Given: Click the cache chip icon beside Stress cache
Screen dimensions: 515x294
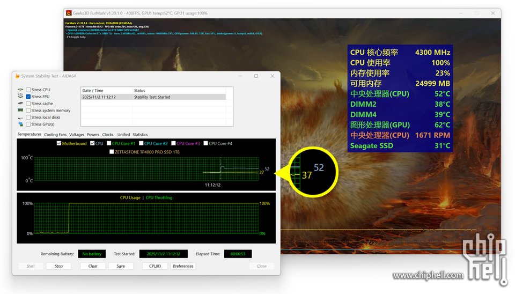Looking at the screenshot, I should (20, 104).
